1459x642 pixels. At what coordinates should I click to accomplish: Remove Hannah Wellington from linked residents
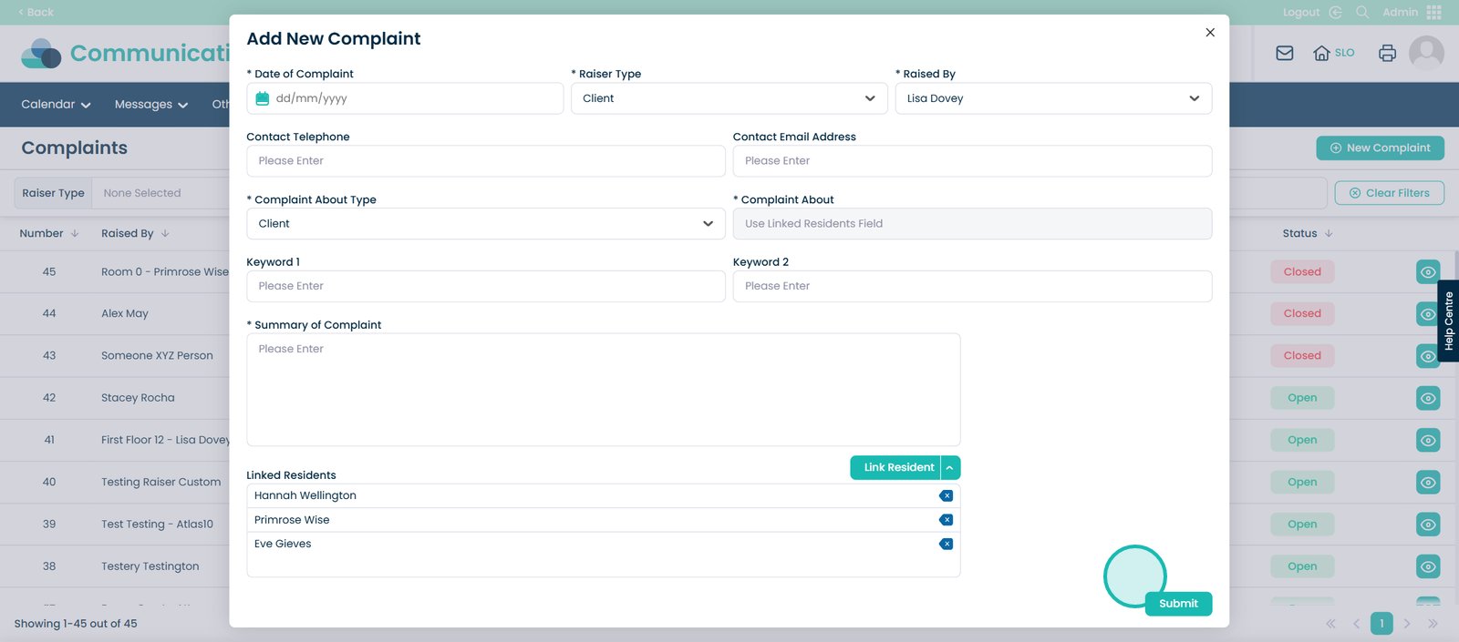point(946,495)
